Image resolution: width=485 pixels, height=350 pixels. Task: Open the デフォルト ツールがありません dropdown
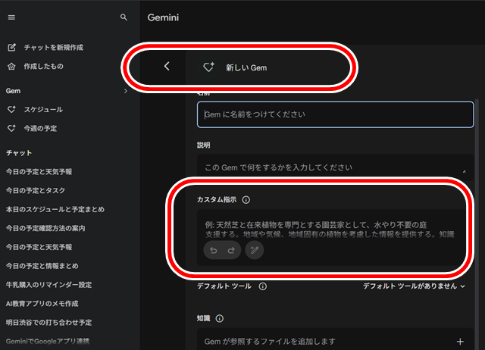click(414, 286)
